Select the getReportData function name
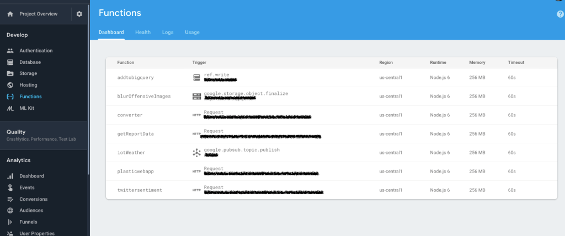This screenshot has height=236, width=565. tap(136, 134)
